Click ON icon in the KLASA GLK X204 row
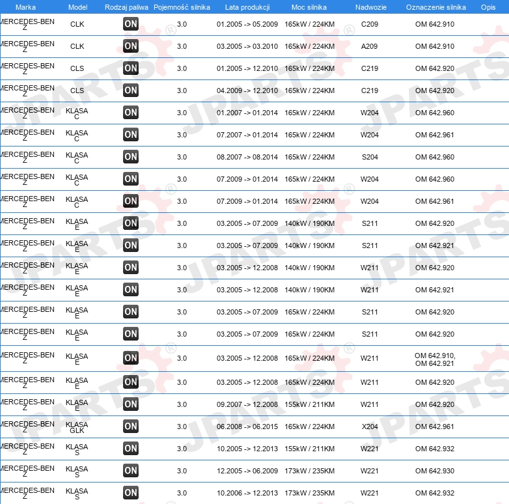This screenshot has height=504, width=509. [x=131, y=427]
